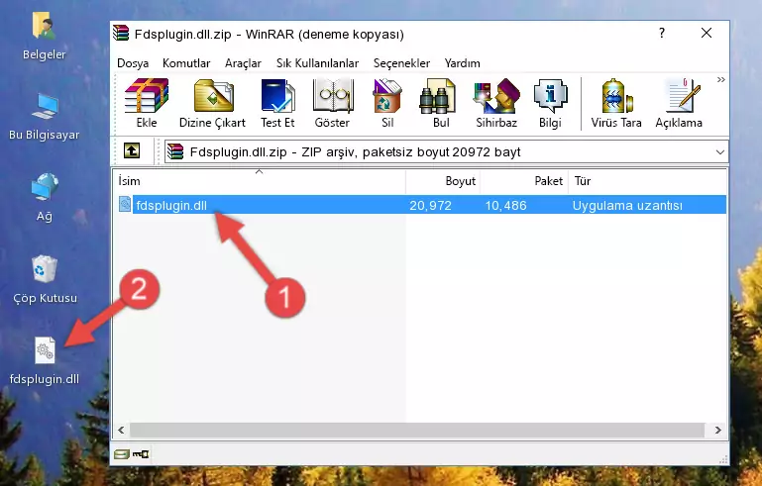Open the archive path dropdown

(x=719, y=152)
